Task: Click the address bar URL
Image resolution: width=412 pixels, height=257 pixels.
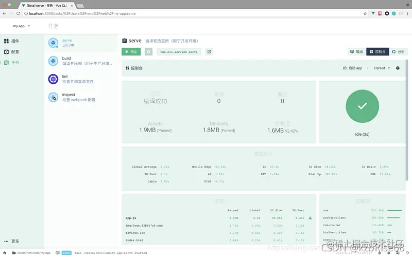Action: 82,14
